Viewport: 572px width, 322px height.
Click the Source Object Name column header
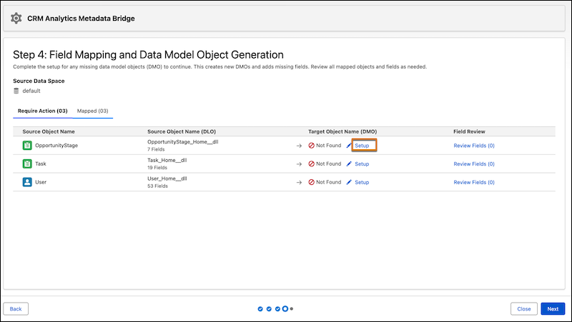49,131
